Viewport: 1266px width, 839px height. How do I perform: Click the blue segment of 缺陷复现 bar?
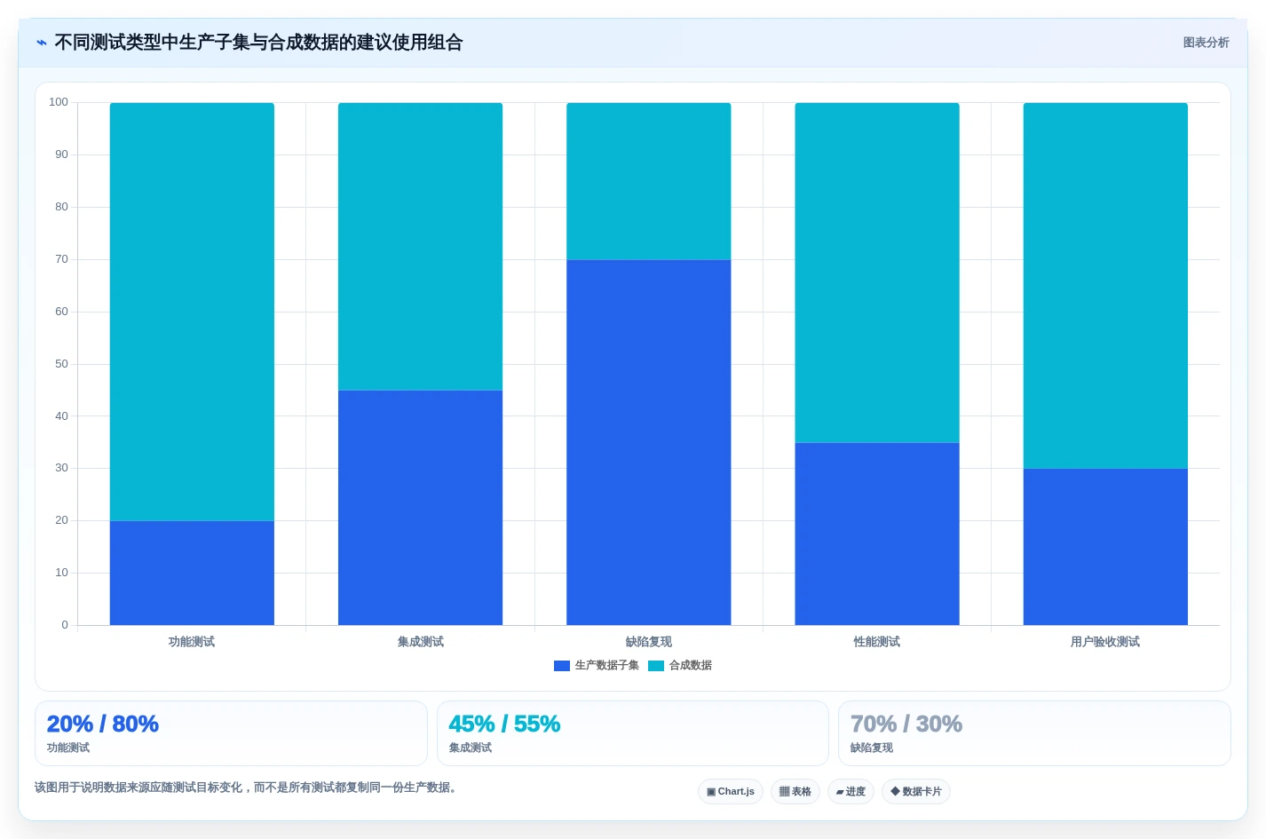649,442
